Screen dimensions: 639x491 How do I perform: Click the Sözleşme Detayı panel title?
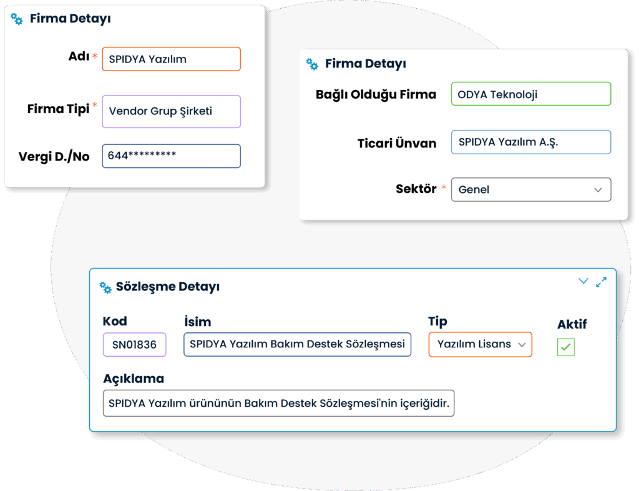tap(168, 287)
